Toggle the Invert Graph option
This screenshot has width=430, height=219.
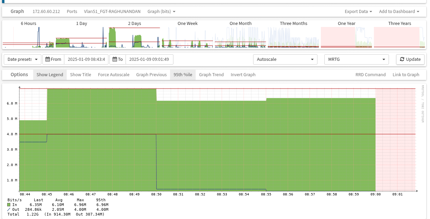[x=243, y=75]
